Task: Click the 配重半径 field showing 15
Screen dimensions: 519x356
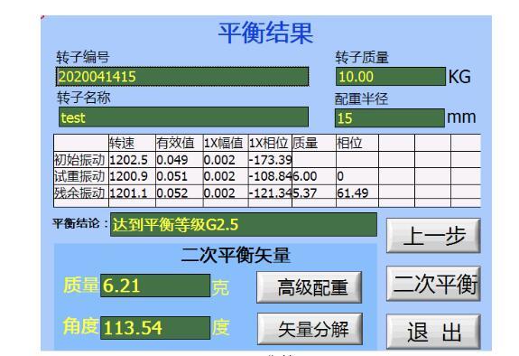Action: click(x=390, y=117)
